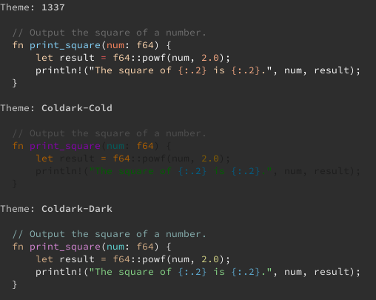Image resolution: width=376 pixels, height=300 pixels.
Task: Click the f64 type in Coldark-Cold signature
Action: (x=145, y=146)
